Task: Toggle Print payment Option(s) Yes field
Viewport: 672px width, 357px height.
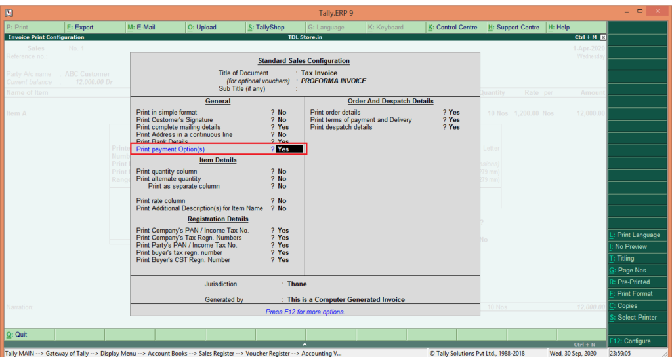Action: pyautogui.click(x=289, y=149)
